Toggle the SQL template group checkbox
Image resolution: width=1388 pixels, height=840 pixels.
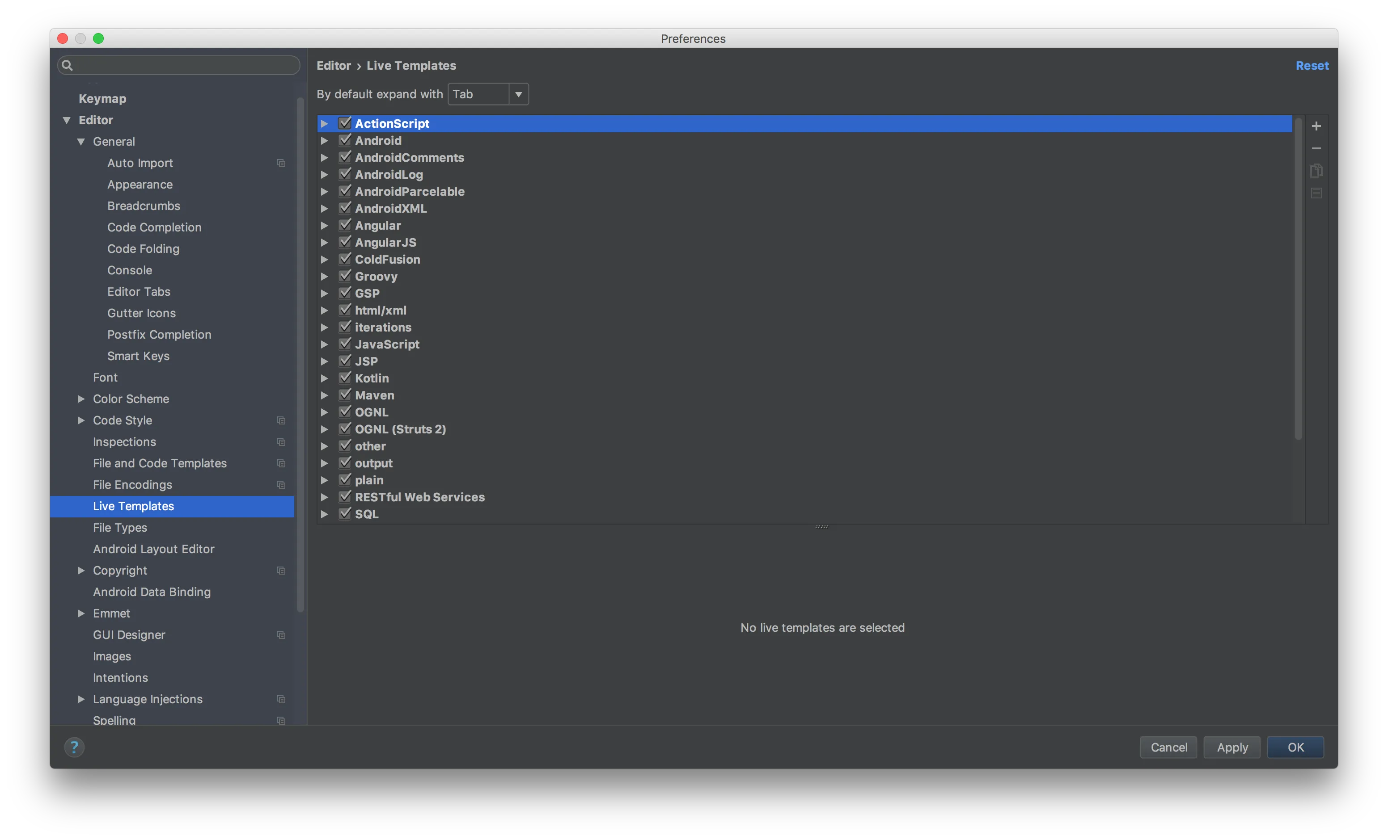tap(345, 513)
